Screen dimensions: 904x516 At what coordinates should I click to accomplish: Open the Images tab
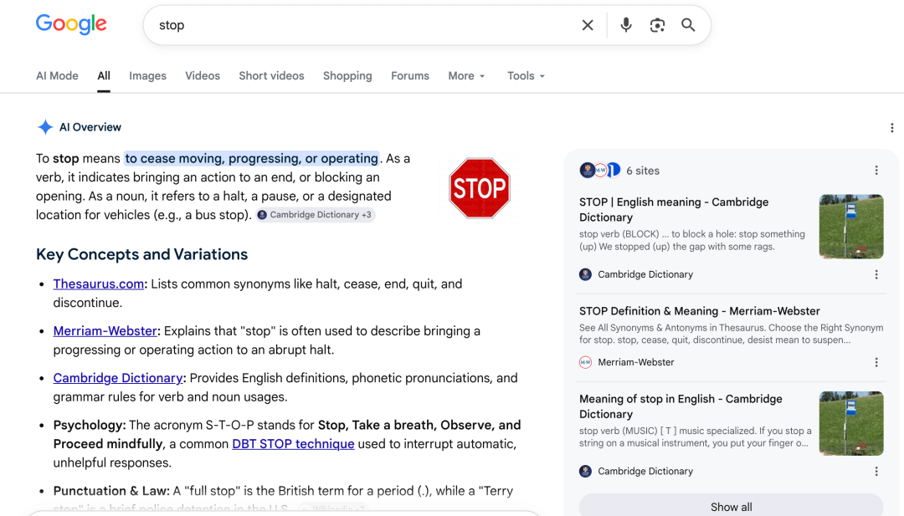[x=147, y=76]
